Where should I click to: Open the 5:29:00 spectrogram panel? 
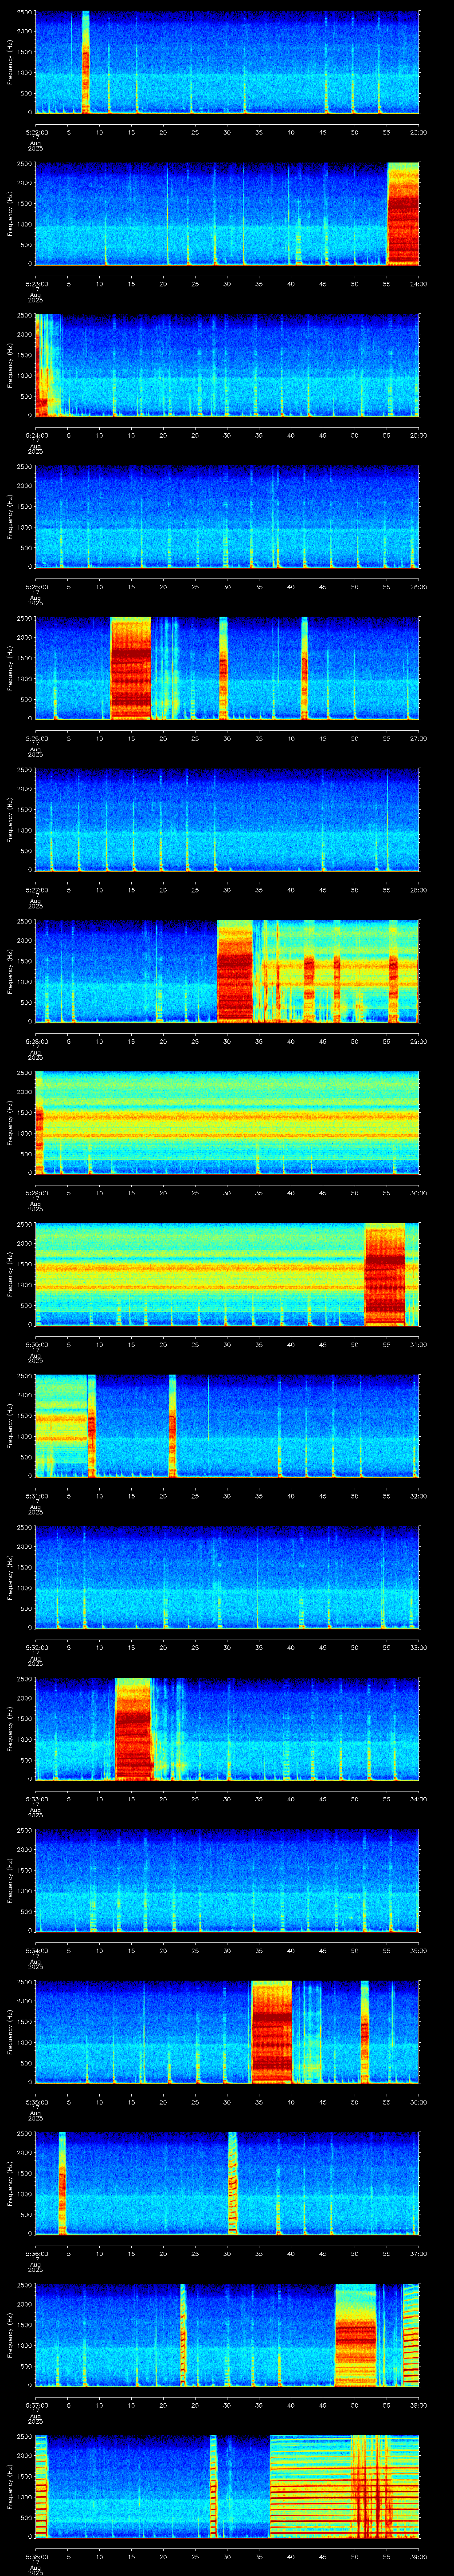point(227,1122)
